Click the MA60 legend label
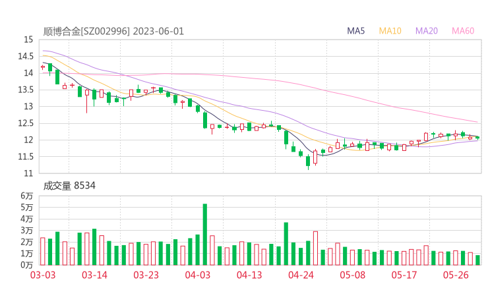Viewport: 488px width, 290px height. click(x=463, y=31)
